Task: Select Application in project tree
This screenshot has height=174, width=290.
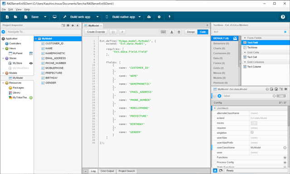Action: point(11,38)
